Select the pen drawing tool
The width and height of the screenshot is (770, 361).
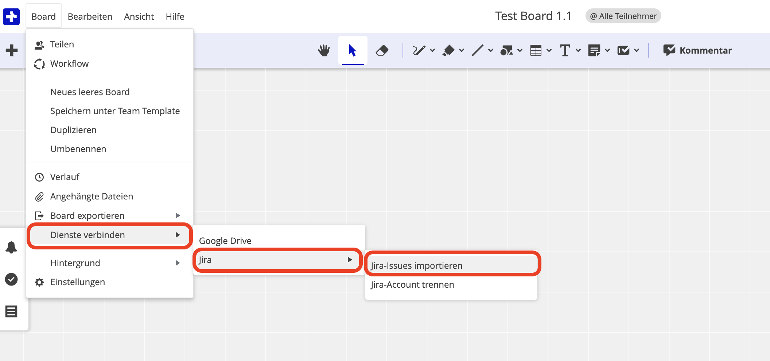pos(419,50)
